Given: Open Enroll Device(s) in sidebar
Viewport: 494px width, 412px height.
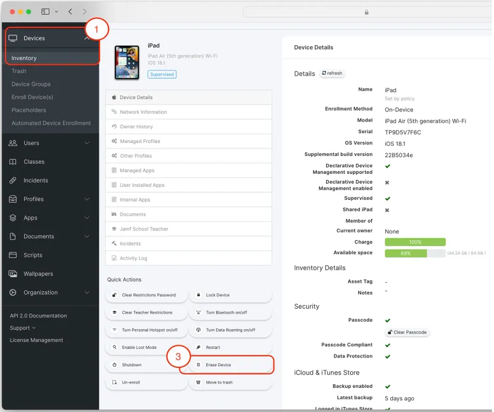Looking at the screenshot, I should point(32,97).
